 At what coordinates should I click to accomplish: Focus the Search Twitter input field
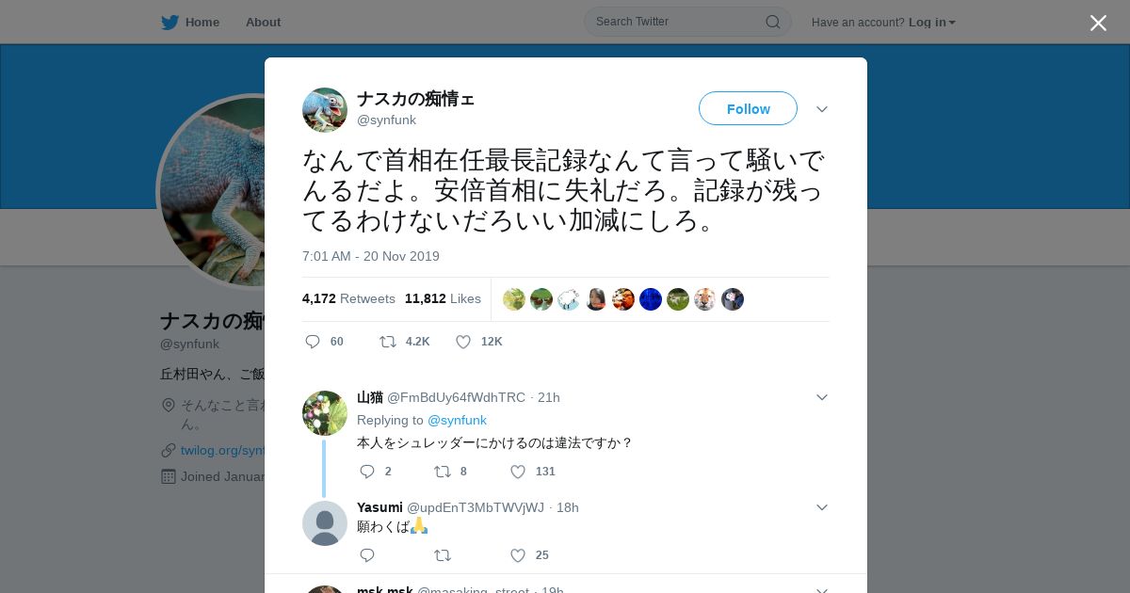point(678,22)
